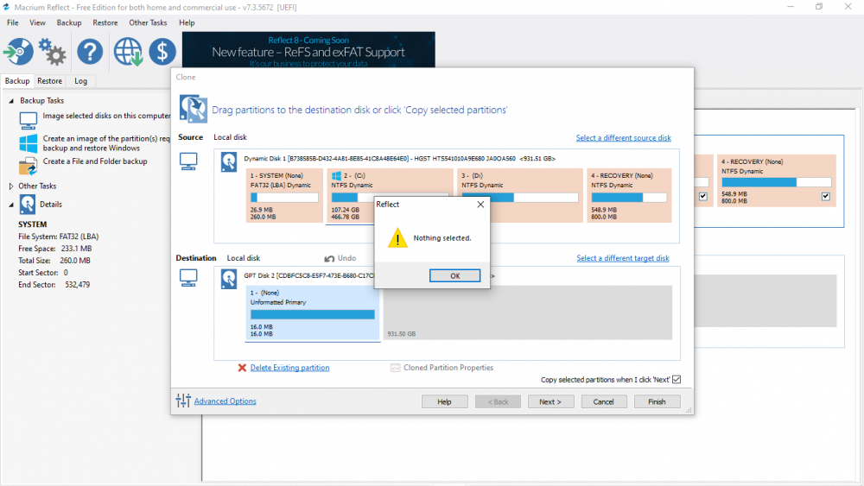This screenshot has width=864, height=486.
Task: Click the Help button in Clone dialog
Action: (x=445, y=401)
